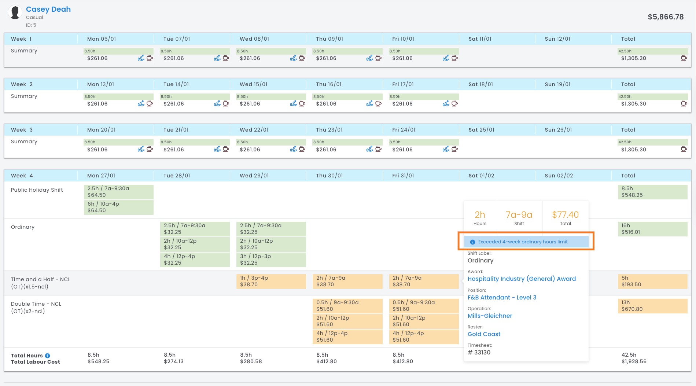Open the Gold Coast roster link
Screen dimensions: 696x386
pos(484,334)
